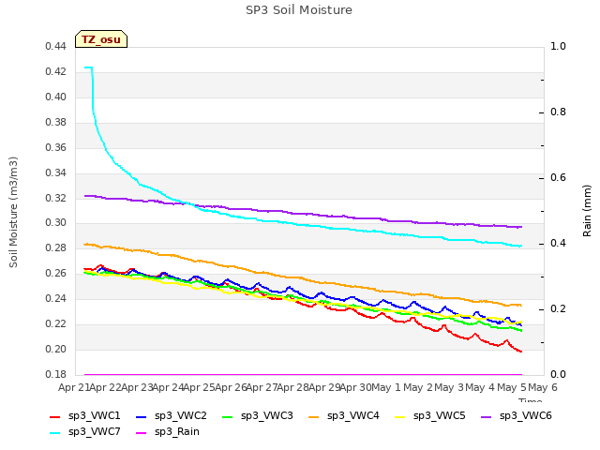The image size is (600, 450).
Task: Click the Rain (mm) axis label
Action: click(587, 211)
